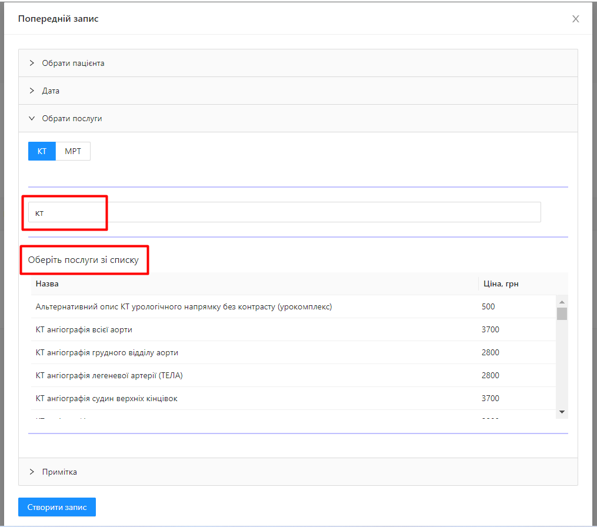Select the КТ service type button

coord(42,151)
